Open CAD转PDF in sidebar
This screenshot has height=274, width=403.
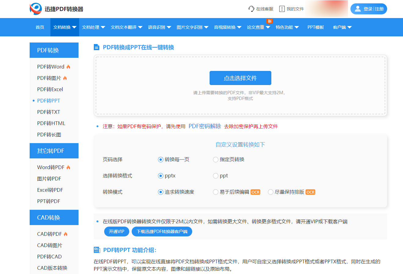(49, 234)
